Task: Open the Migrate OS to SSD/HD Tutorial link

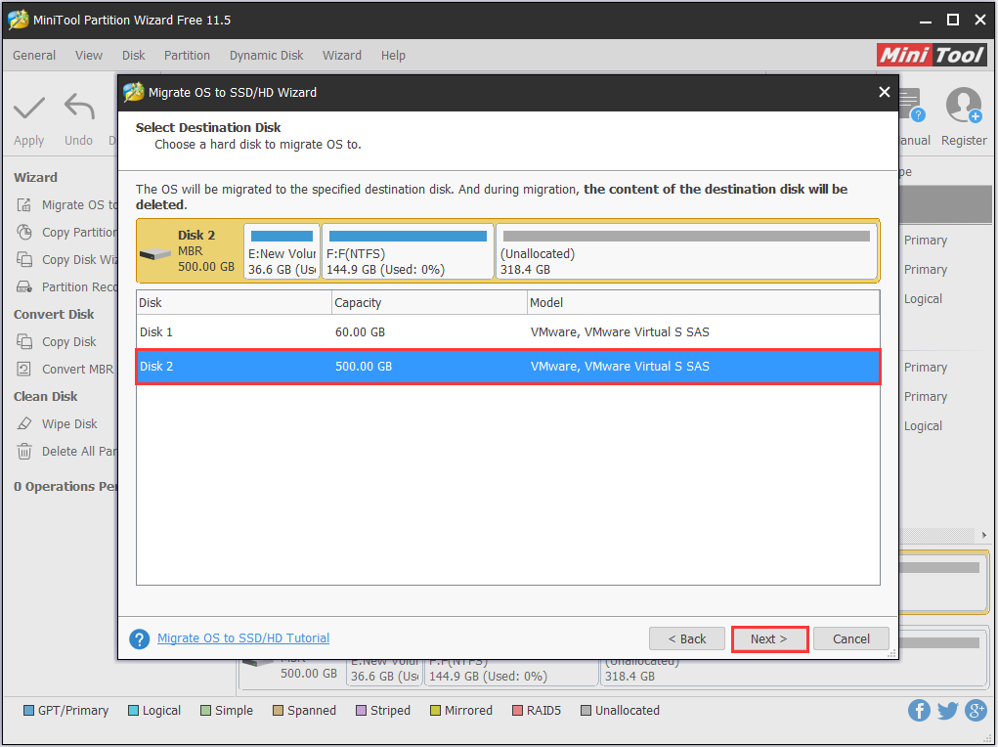Action: coord(243,638)
